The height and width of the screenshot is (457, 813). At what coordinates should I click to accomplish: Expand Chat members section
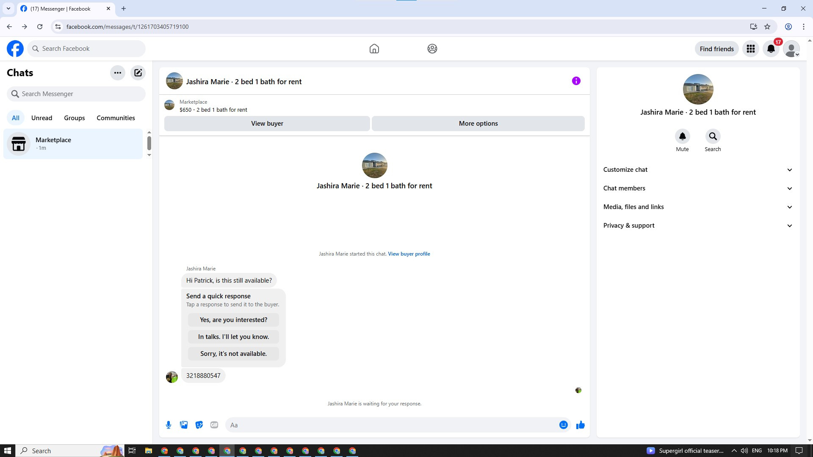tap(697, 188)
